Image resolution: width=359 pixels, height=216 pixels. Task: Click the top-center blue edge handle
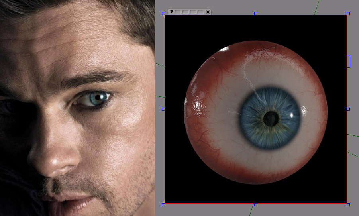[256, 14]
